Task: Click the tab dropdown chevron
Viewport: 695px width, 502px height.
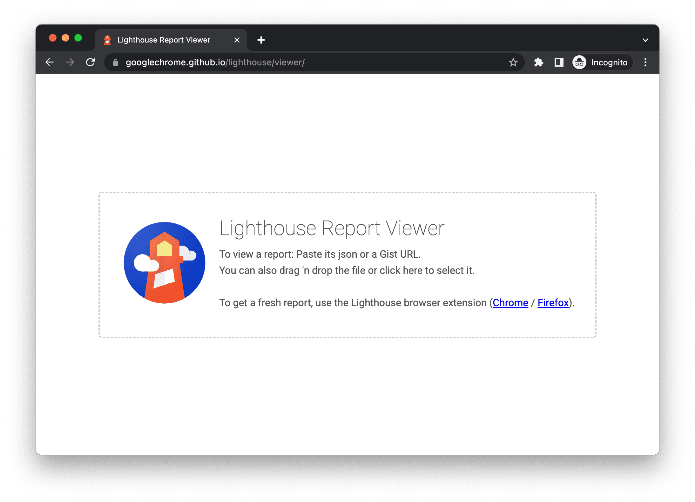Action: click(645, 39)
